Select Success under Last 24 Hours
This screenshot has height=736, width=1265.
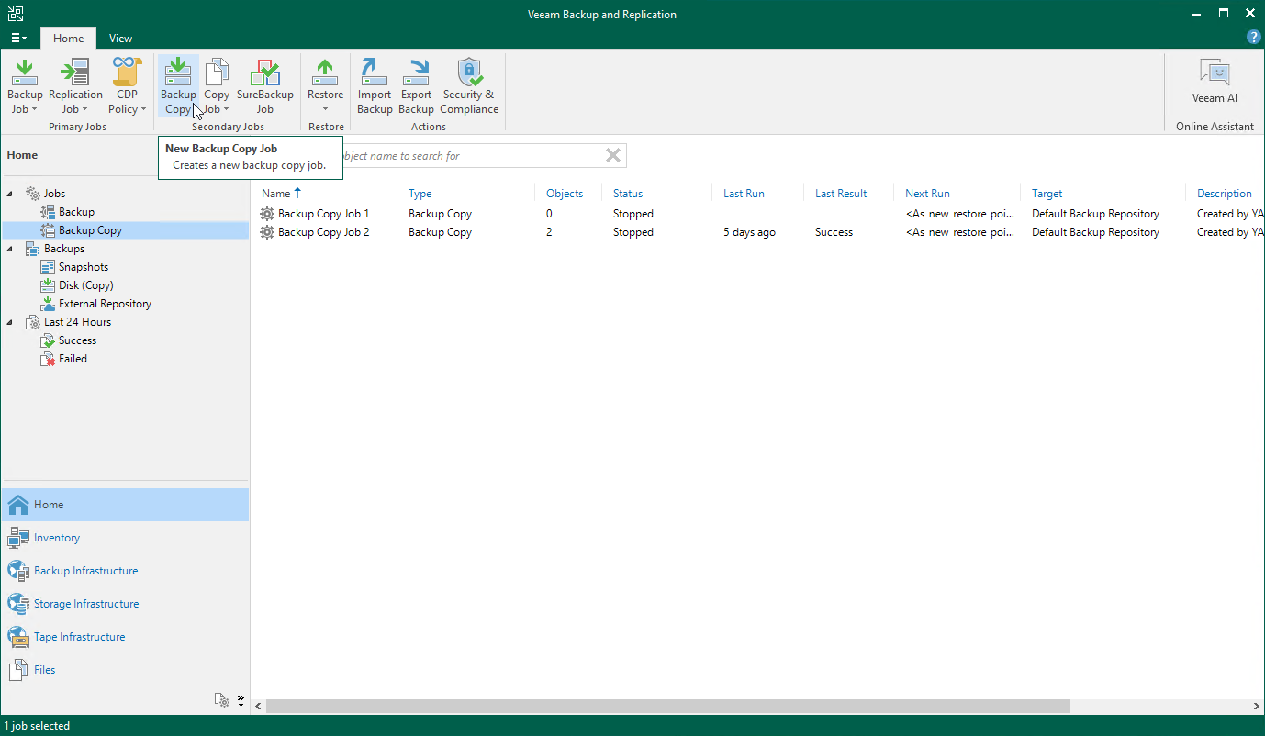[77, 340]
